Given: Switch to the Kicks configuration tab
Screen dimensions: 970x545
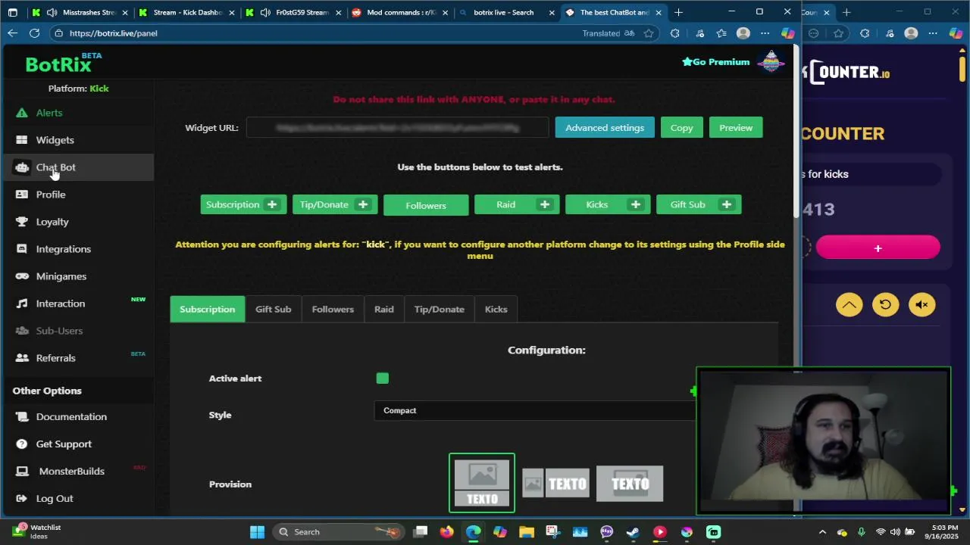Looking at the screenshot, I should point(496,309).
